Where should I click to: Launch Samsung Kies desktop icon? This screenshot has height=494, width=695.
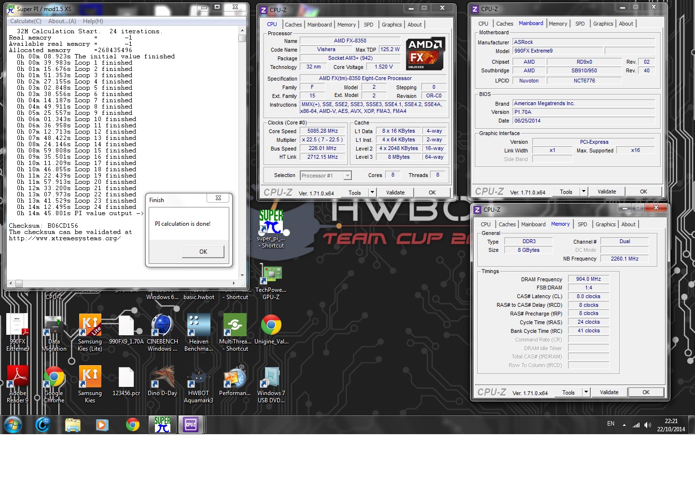coord(90,384)
